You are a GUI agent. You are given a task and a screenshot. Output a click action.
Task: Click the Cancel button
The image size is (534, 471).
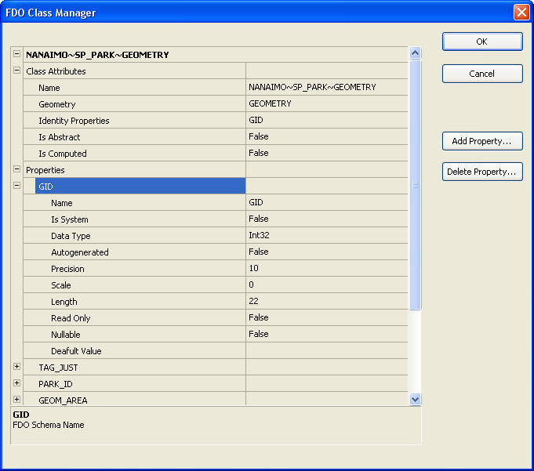click(482, 74)
